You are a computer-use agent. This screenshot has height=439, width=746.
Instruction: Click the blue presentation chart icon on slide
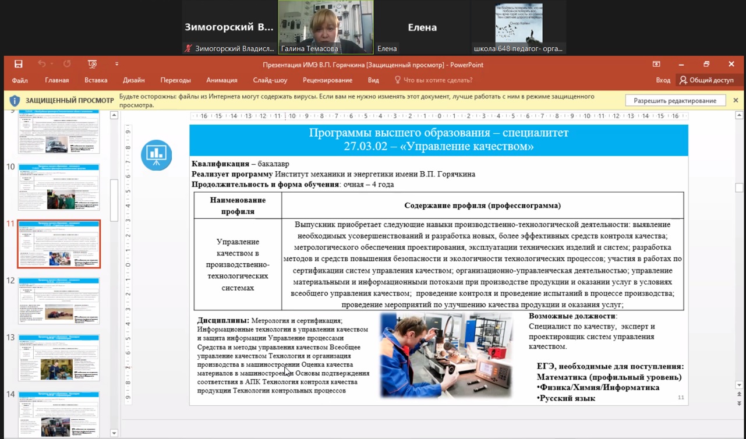coord(156,155)
